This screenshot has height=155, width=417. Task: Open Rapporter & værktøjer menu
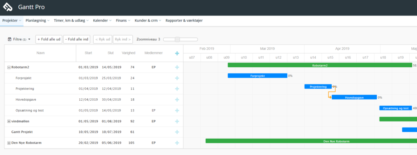tap(184, 20)
